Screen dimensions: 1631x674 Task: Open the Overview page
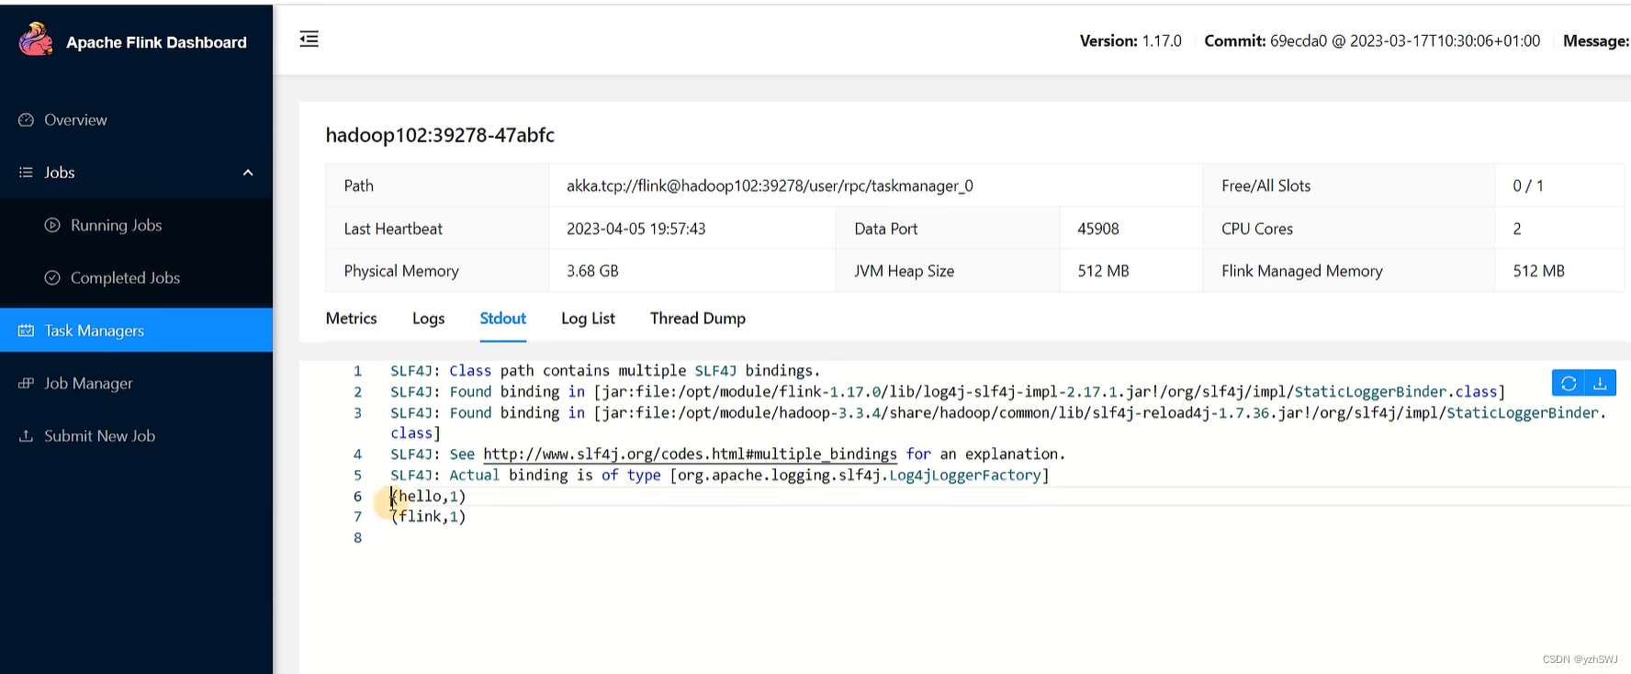click(136, 120)
